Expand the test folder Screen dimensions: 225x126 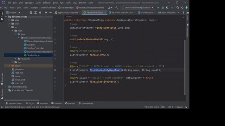pyautogui.click(x=12, y=62)
